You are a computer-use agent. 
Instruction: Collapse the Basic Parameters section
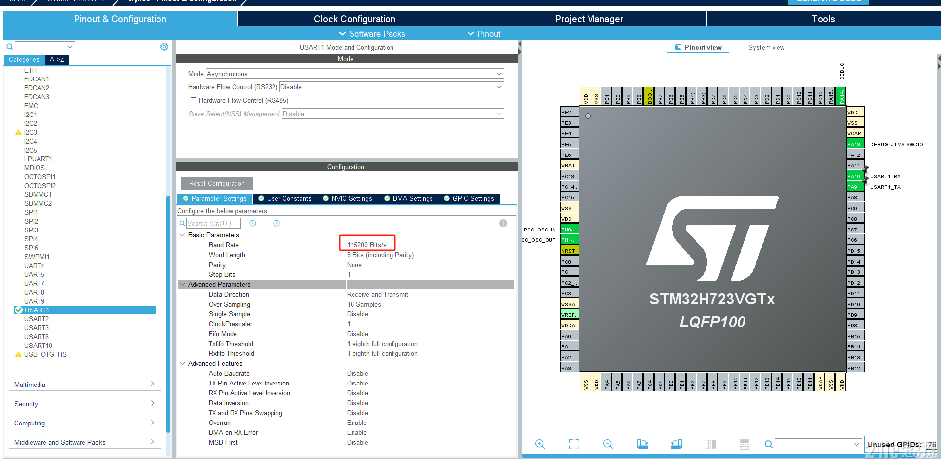pos(182,235)
